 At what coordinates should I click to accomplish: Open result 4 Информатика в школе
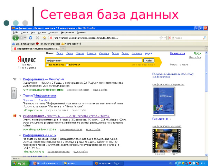(39, 135)
